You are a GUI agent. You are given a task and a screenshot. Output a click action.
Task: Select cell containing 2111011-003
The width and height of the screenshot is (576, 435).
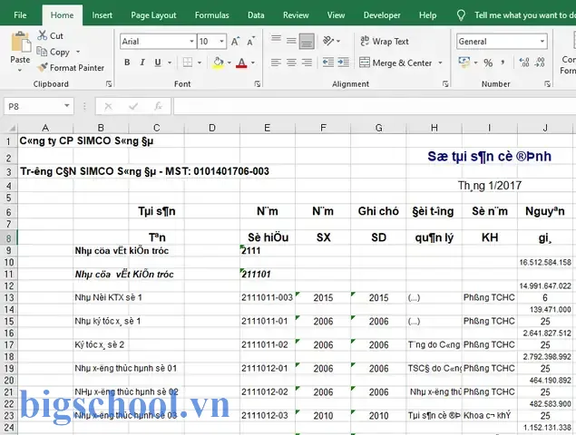pos(268,298)
